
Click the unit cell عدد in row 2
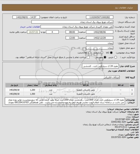pos(51,94)
